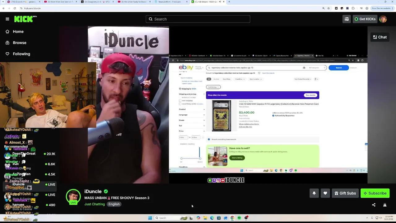The image size is (396, 223).
Task: Click the KICK logo
Action: [25, 19]
